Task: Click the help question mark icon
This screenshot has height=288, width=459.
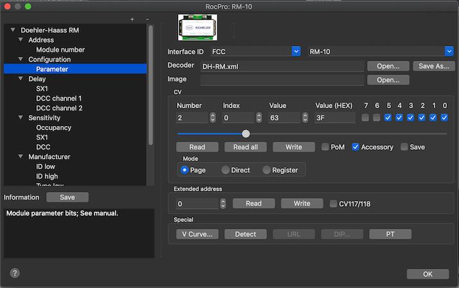Action: (15, 273)
